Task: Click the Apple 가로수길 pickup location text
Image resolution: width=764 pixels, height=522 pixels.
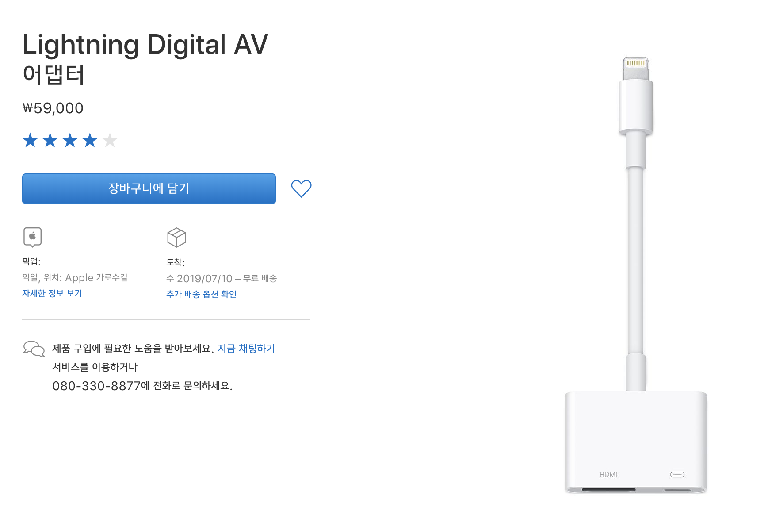Action: tap(96, 278)
